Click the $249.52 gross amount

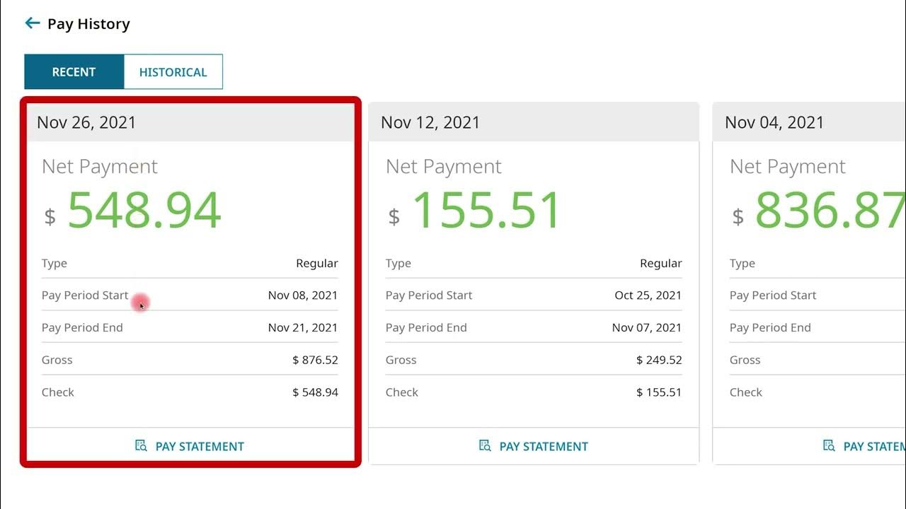(x=659, y=360)
